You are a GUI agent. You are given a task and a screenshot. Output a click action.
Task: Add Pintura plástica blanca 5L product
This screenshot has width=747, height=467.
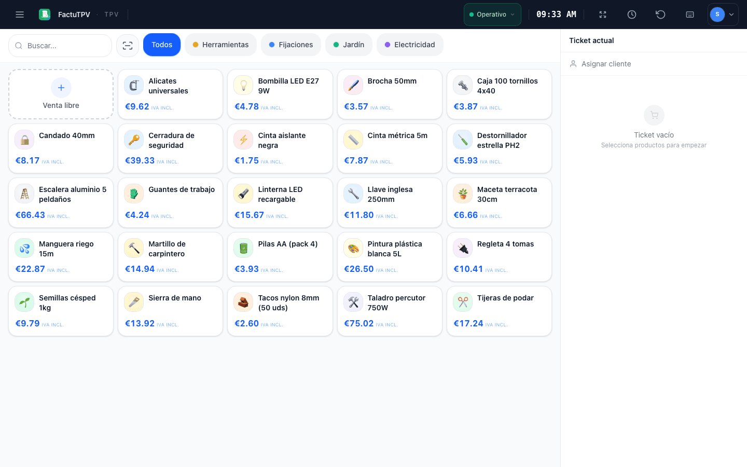[390, 257]
